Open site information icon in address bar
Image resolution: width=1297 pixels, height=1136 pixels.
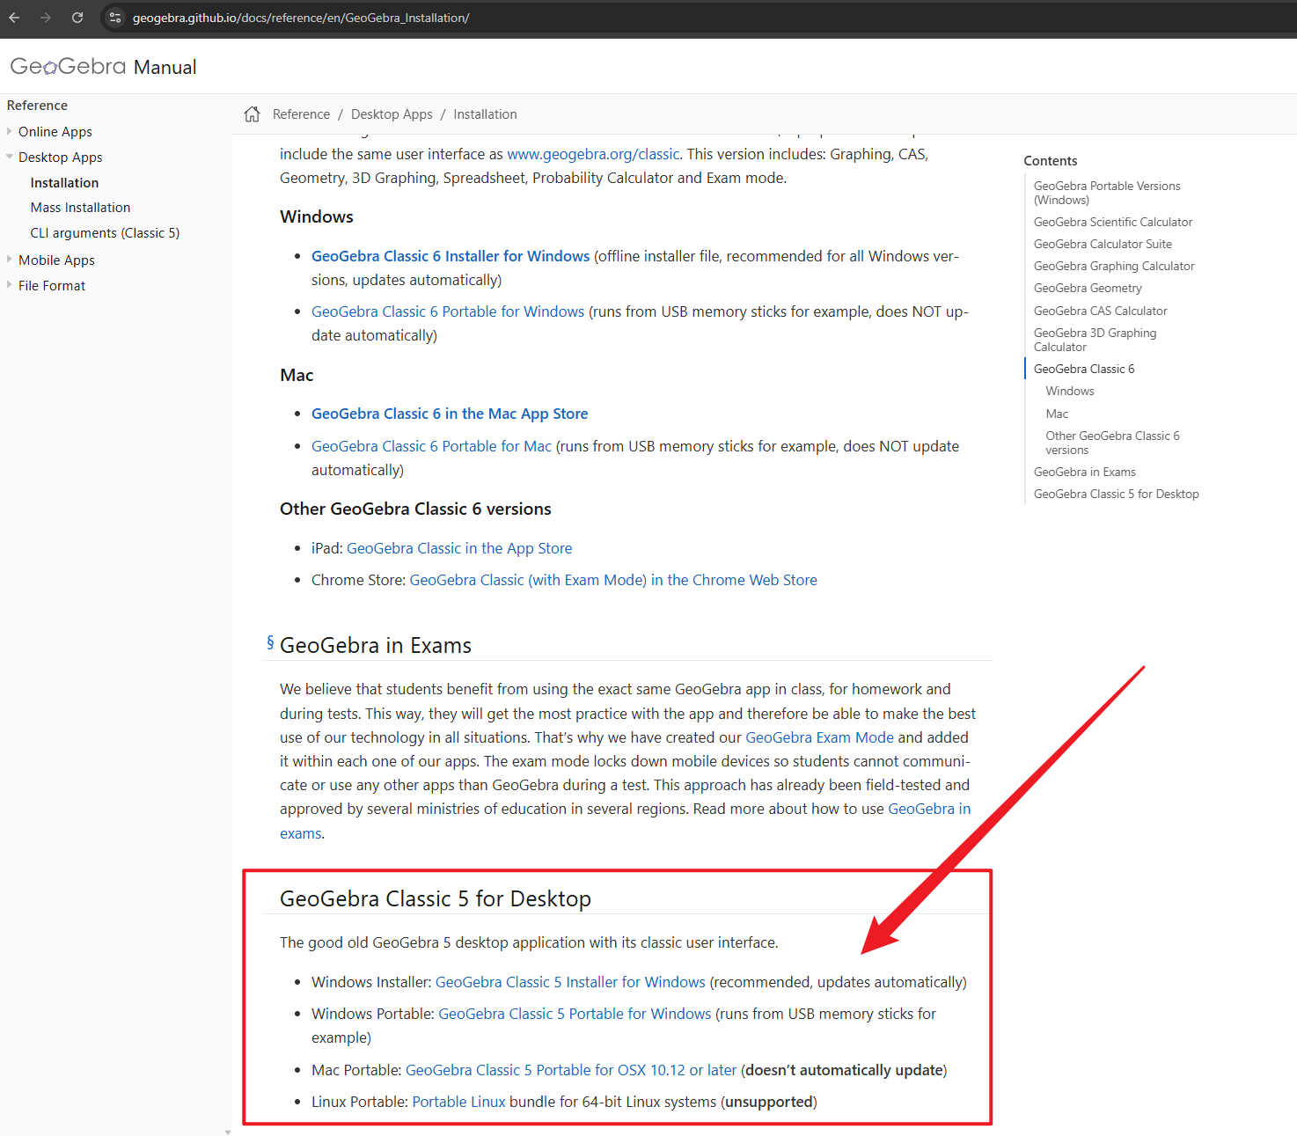click(115, 18)
